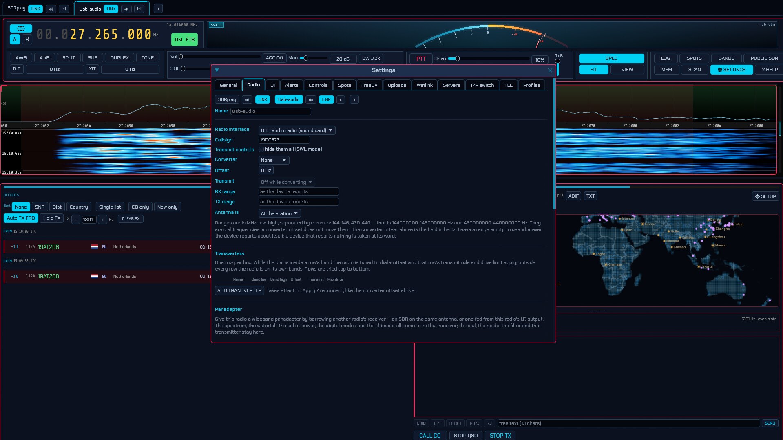Open SETTINGS with the gear button
Image resolution: width=783 pixels, height=440 pixels.
pyautogui.click(x=732, y=70)
